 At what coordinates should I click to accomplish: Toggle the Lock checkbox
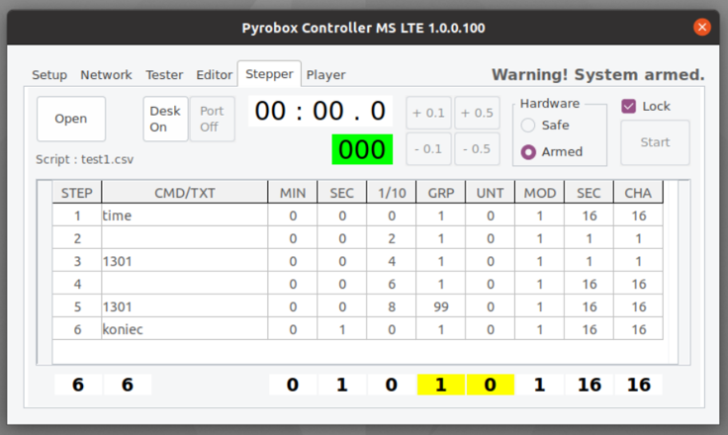tap(629, 106)
